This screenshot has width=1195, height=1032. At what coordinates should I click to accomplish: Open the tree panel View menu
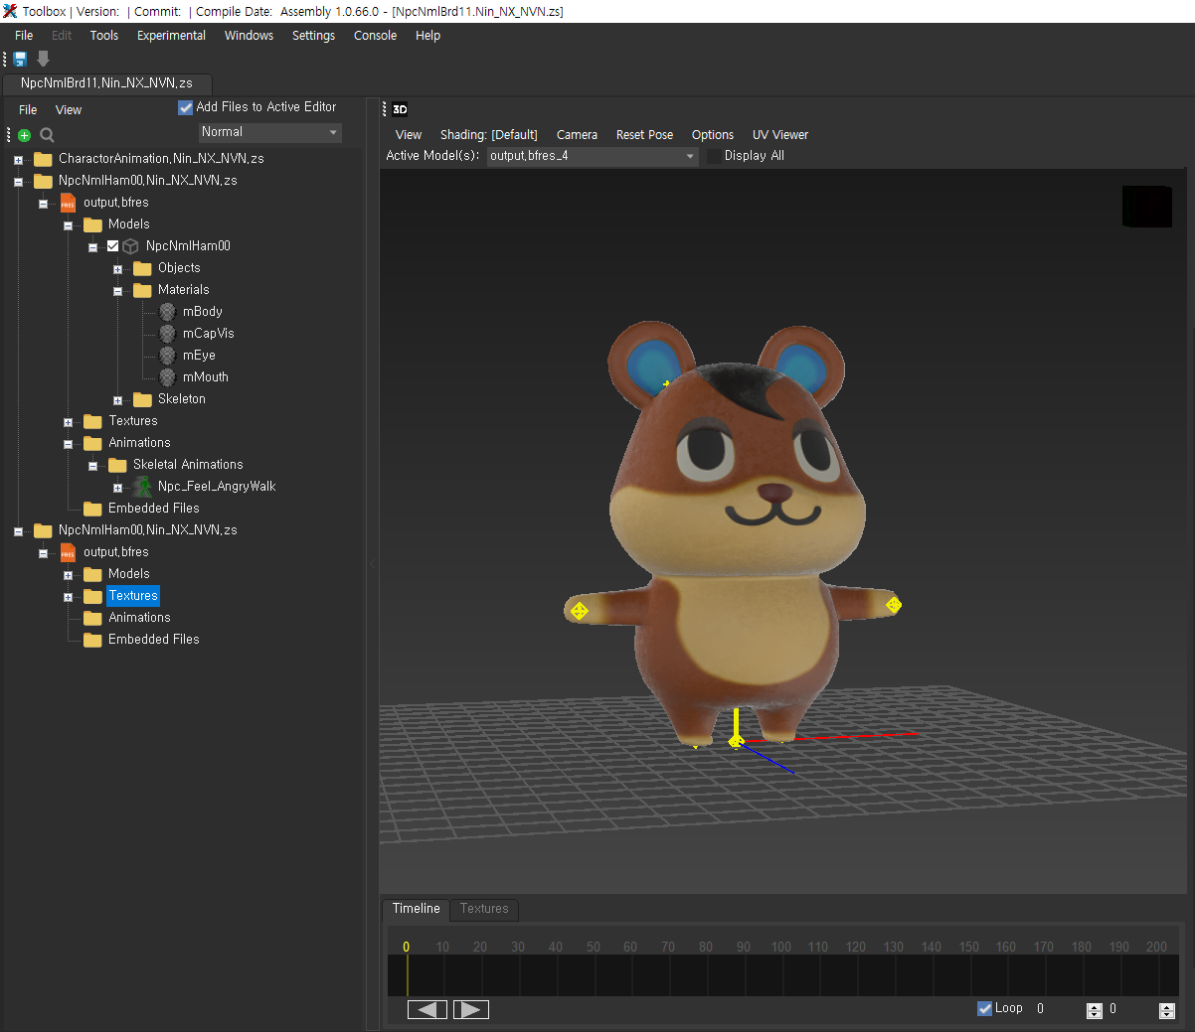(69, 110)
